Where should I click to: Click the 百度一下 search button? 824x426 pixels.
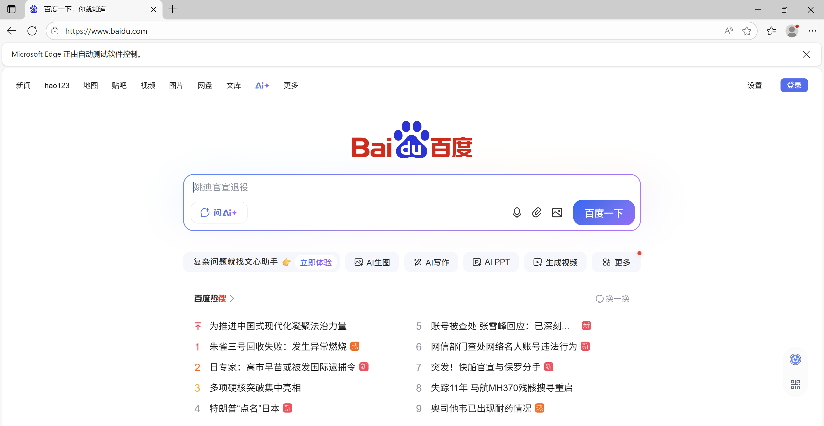(x=604, y=213)
